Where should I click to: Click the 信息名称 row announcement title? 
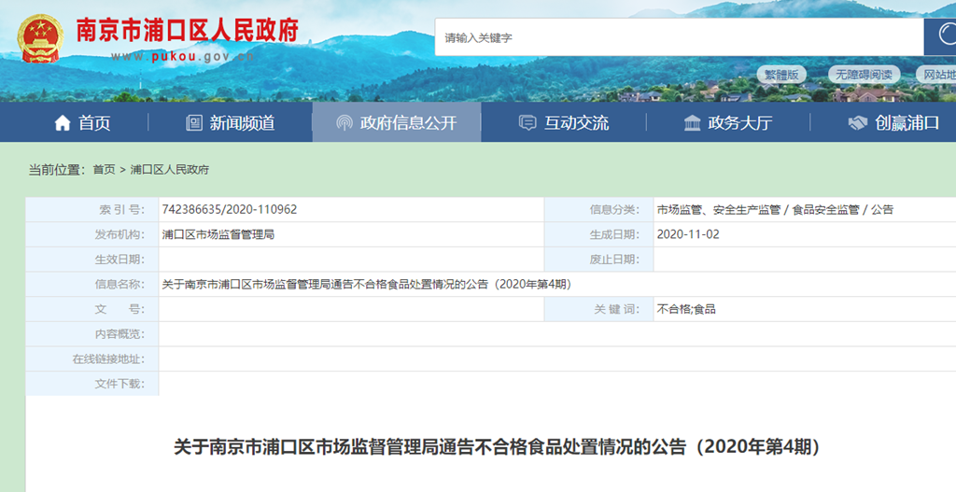366,284
